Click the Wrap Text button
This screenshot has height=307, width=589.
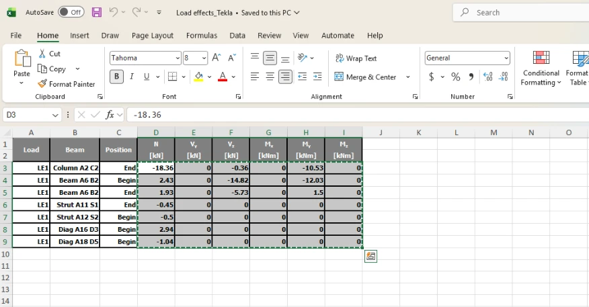click(x=356, y=58)
